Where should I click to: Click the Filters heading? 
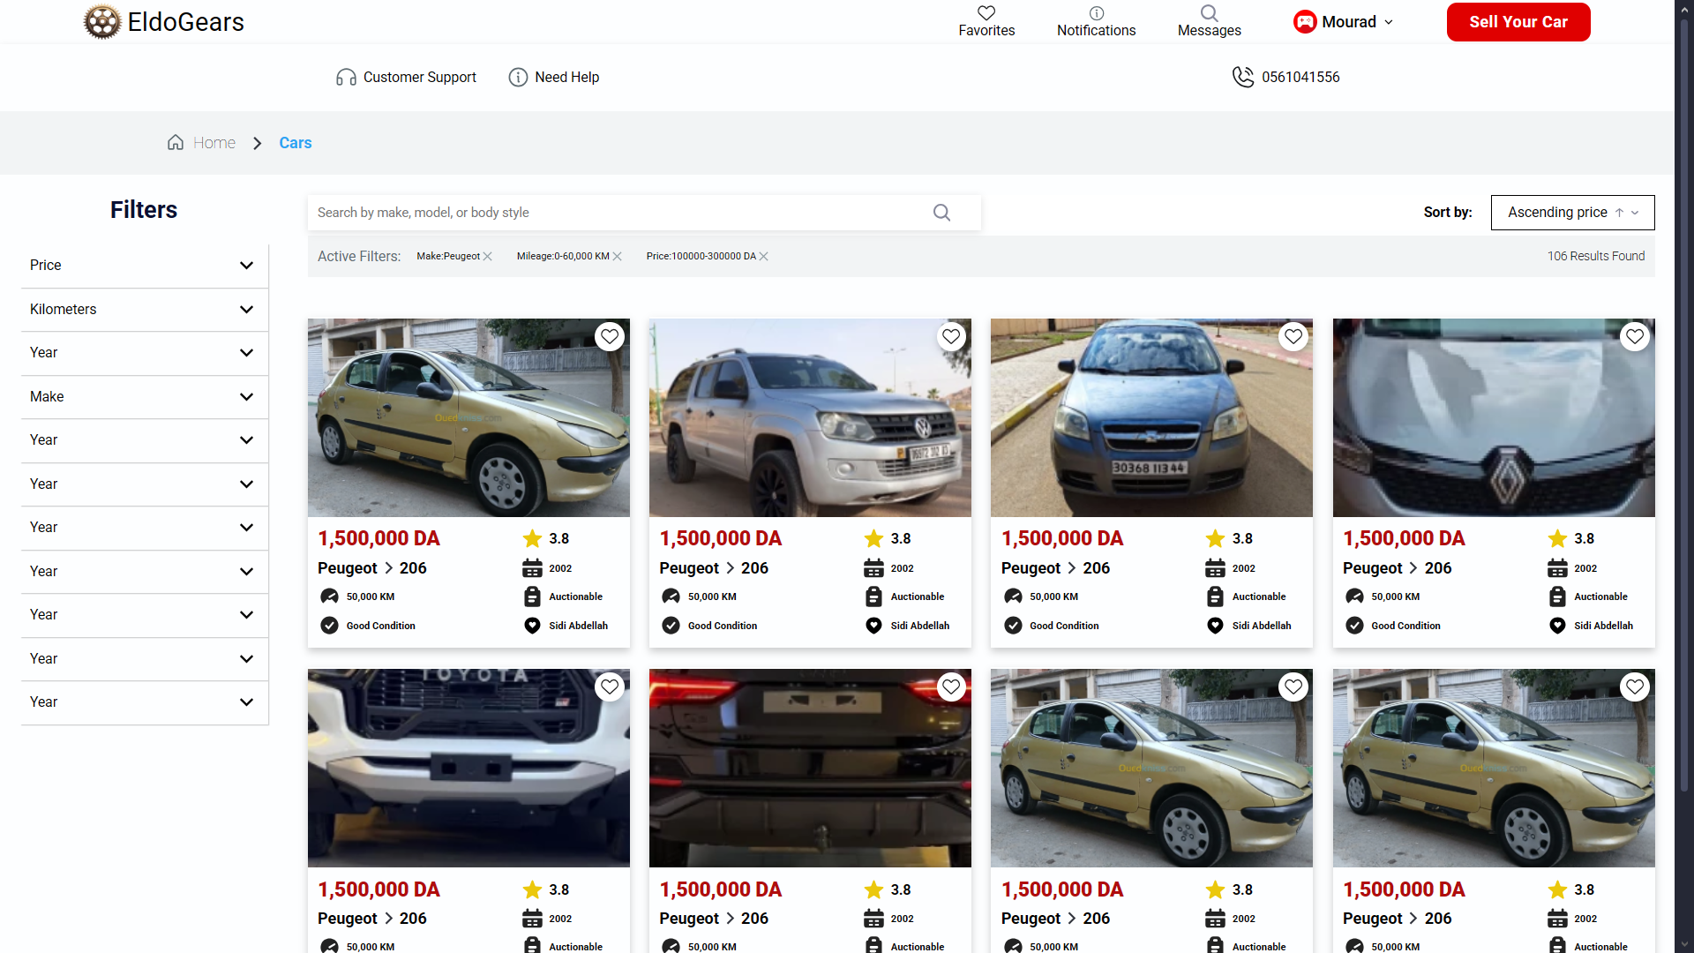pos(144,210)
